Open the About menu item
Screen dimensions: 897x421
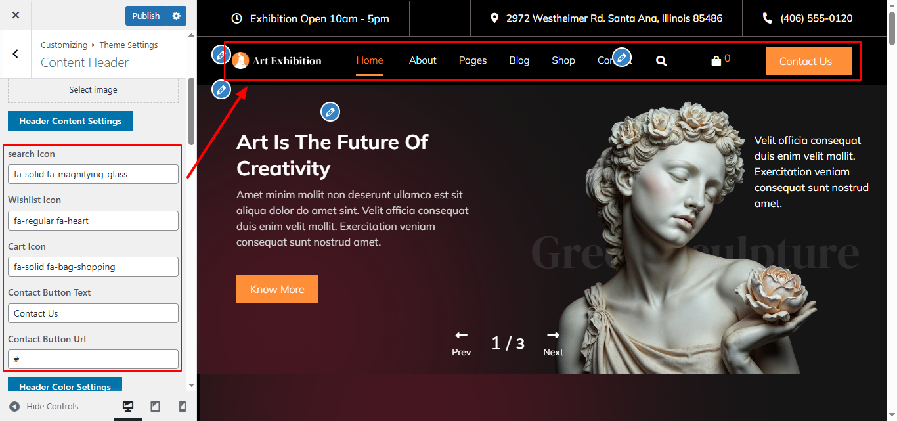(x=423, y=60)
